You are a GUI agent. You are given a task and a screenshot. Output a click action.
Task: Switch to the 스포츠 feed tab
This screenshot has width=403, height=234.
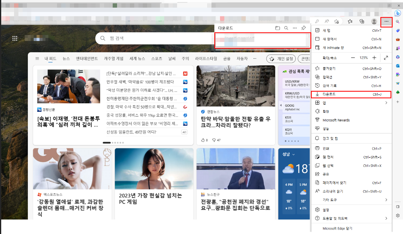pyautogui.click(x=156, y=58)
